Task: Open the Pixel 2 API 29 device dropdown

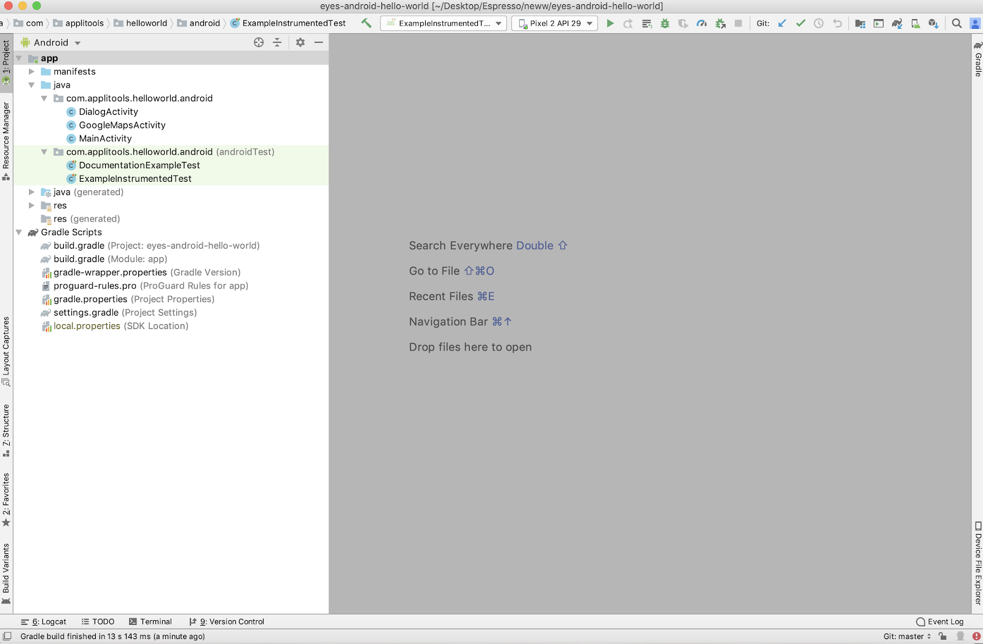Action: pos(555,23)
